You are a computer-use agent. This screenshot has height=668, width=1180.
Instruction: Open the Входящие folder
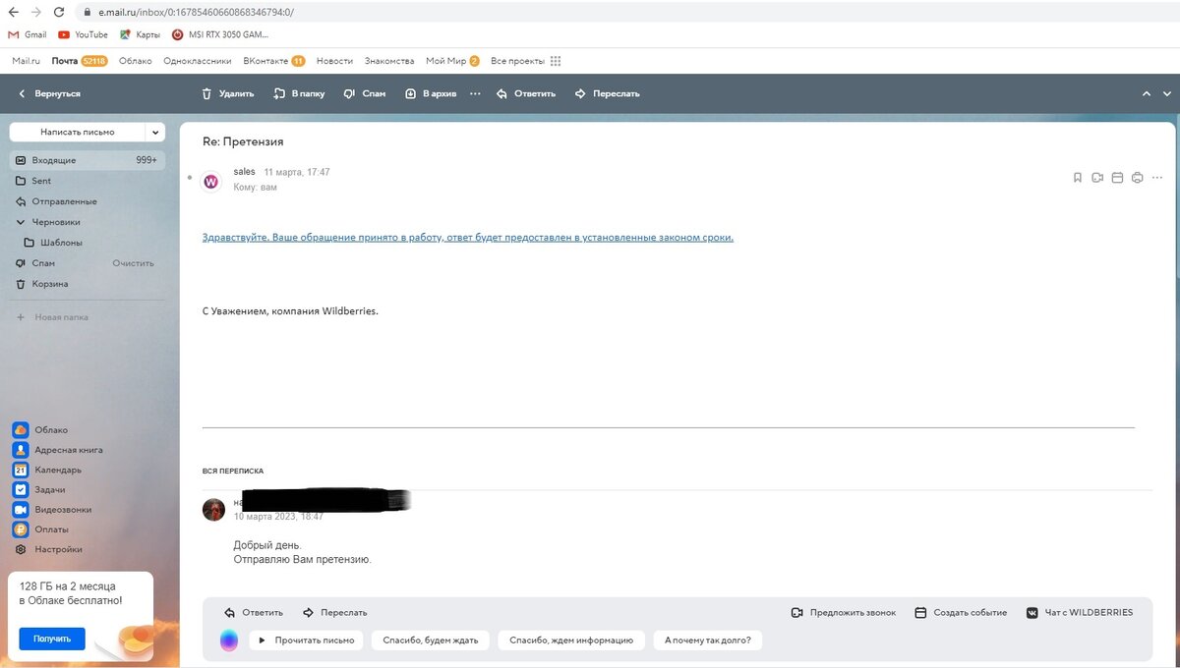(88, 160)
